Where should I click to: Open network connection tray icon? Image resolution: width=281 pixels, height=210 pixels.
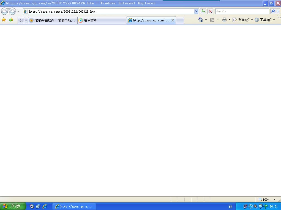tap(245, 207)
